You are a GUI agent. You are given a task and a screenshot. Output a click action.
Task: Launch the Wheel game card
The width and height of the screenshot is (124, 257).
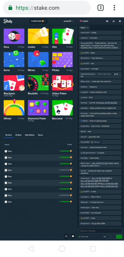(x=14, y=108)
